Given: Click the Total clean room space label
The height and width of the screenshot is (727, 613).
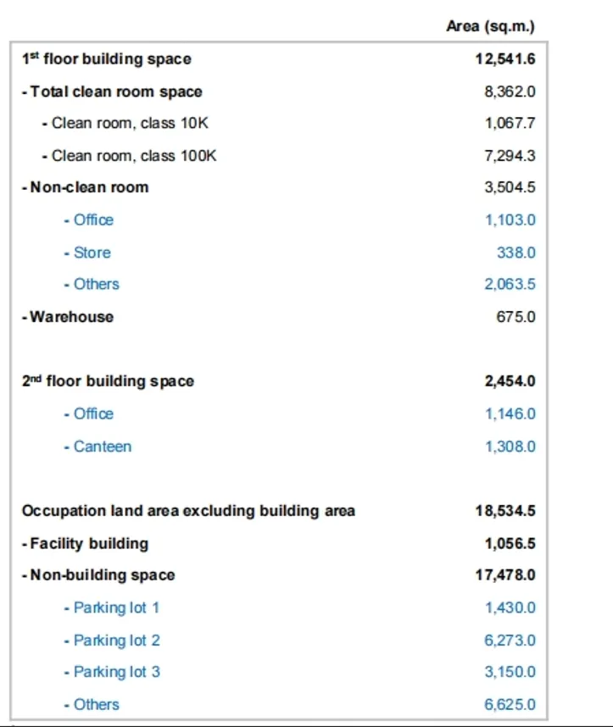Looking at the screenshot, I should 112,92.
